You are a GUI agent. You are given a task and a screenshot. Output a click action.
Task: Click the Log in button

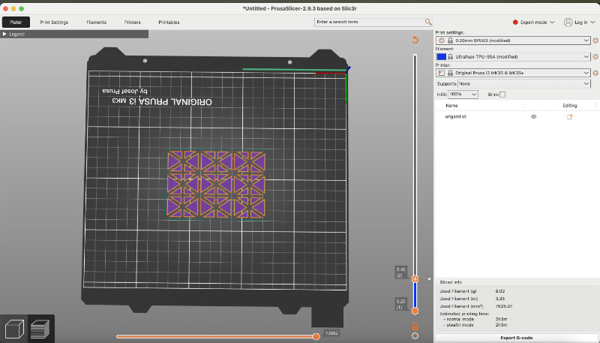pyautogui.click(x=580, y=23)
